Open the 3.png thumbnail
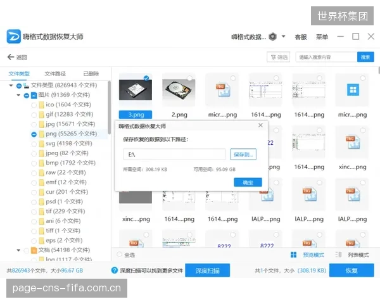The height and width of the screenshot is (304, 380). point(136,90)
